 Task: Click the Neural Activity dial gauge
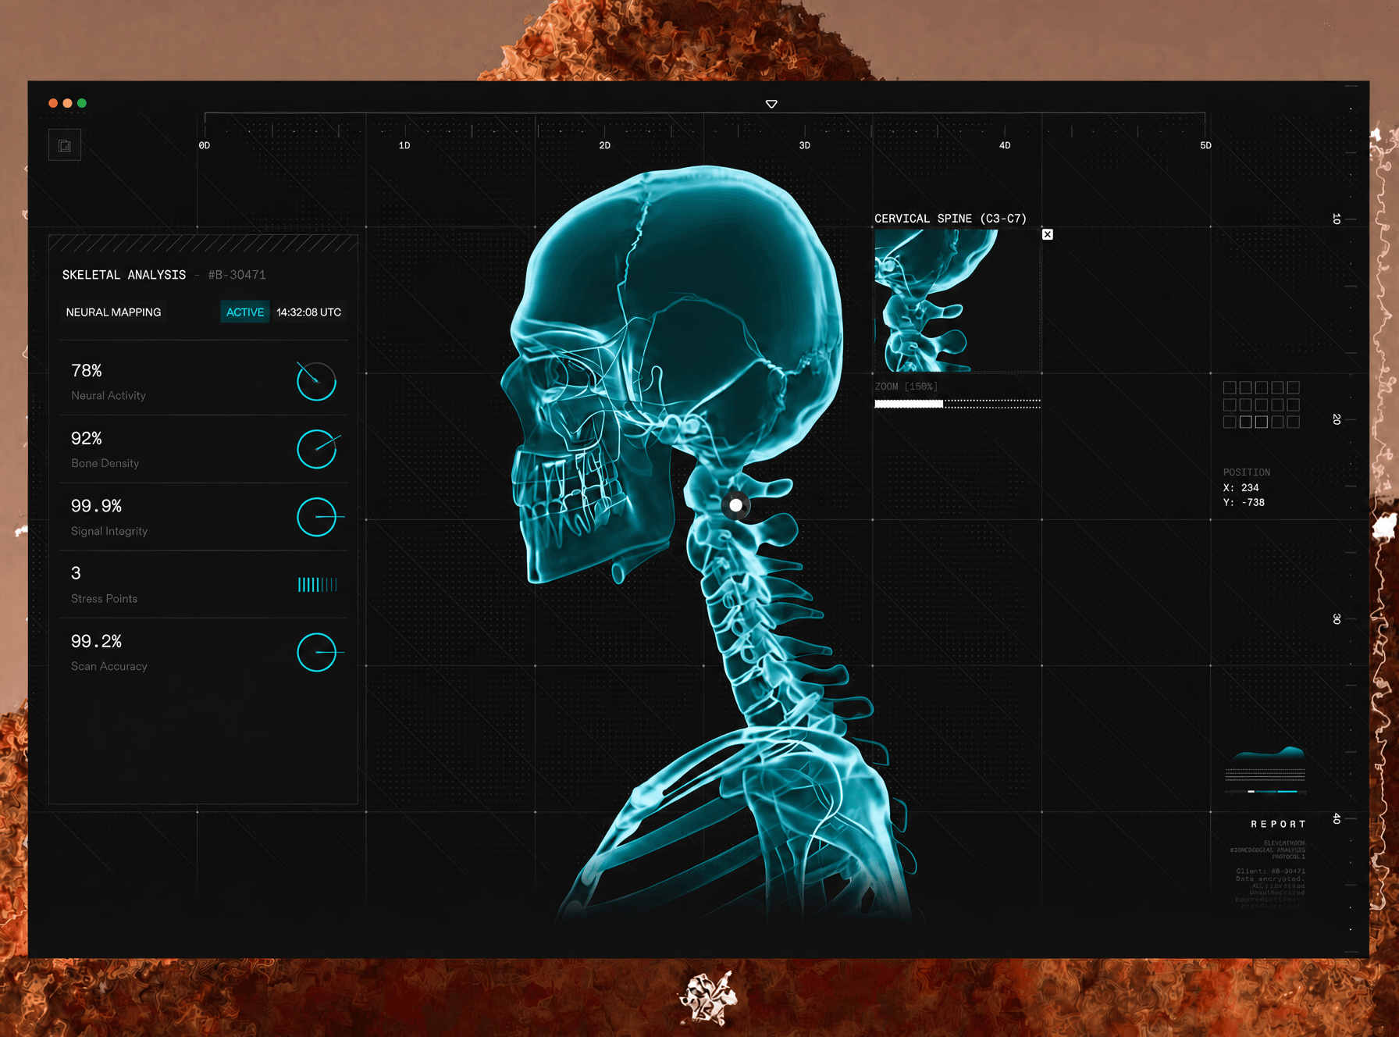(x=316, y=381)
